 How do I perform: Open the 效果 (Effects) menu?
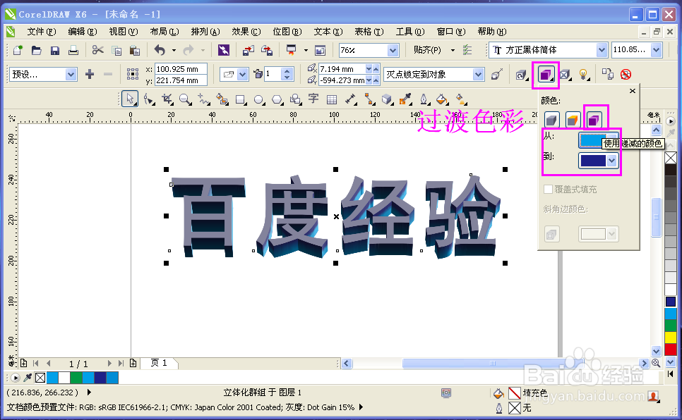click(x=245, y=31)
